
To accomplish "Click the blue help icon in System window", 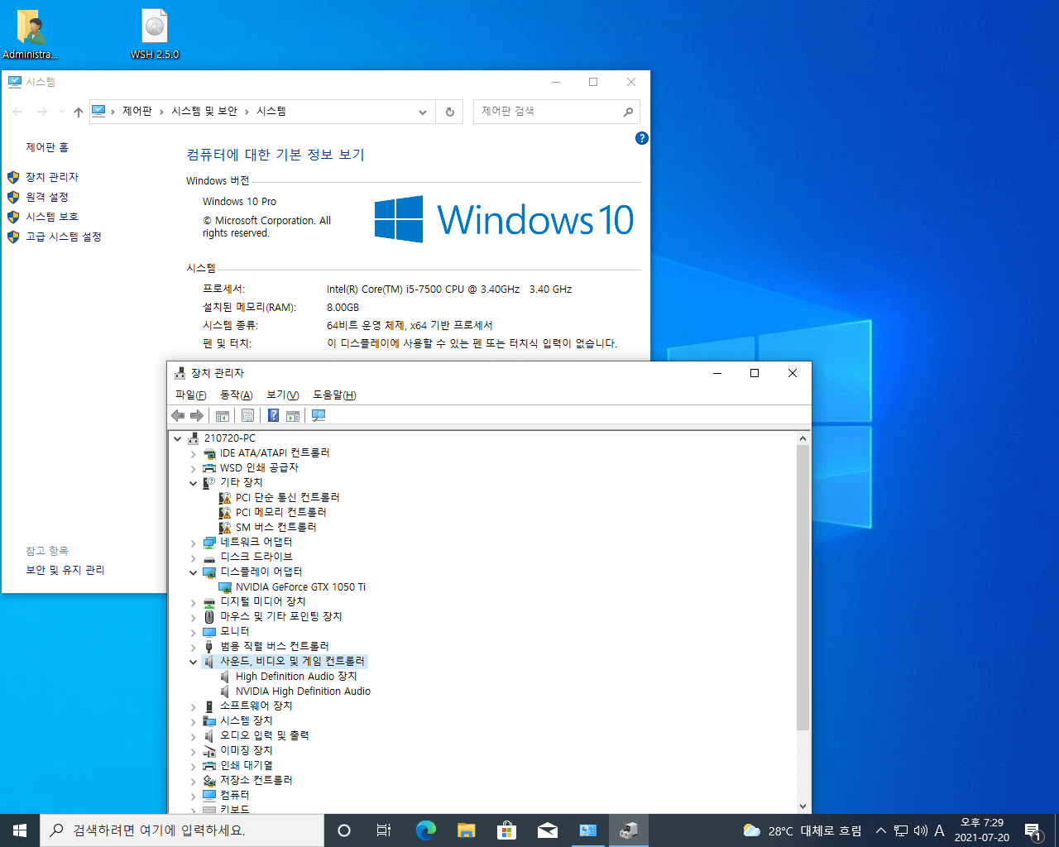I will (x=641, y=138).
